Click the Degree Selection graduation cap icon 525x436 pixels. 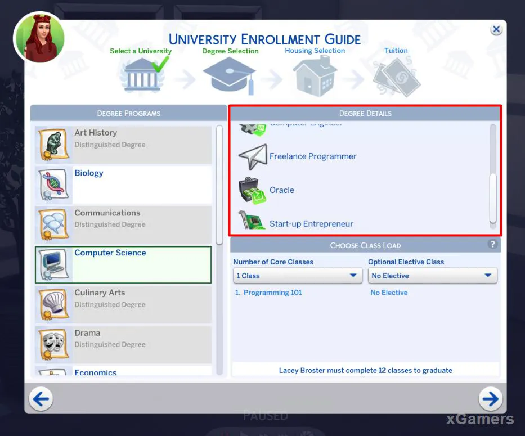[x=230, y=76]
